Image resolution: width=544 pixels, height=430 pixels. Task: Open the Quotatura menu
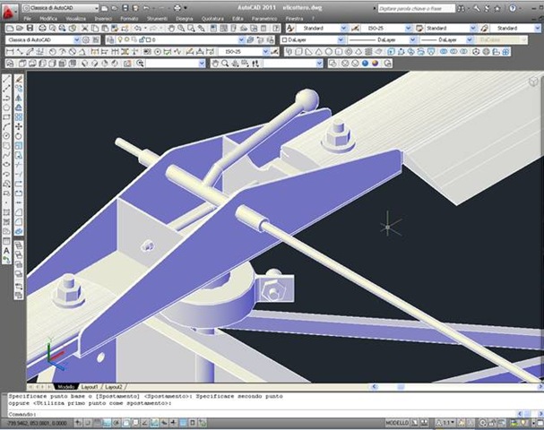[212, 18]
